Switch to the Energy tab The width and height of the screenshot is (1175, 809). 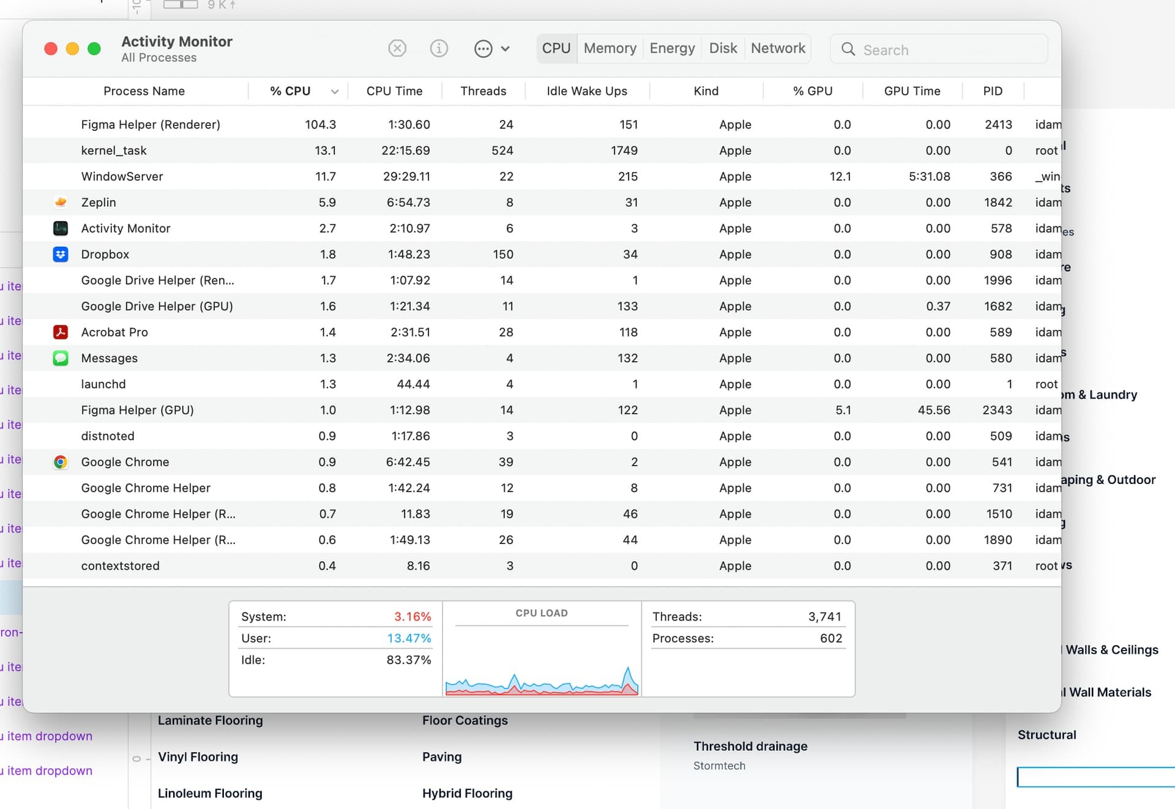[672, 48]
